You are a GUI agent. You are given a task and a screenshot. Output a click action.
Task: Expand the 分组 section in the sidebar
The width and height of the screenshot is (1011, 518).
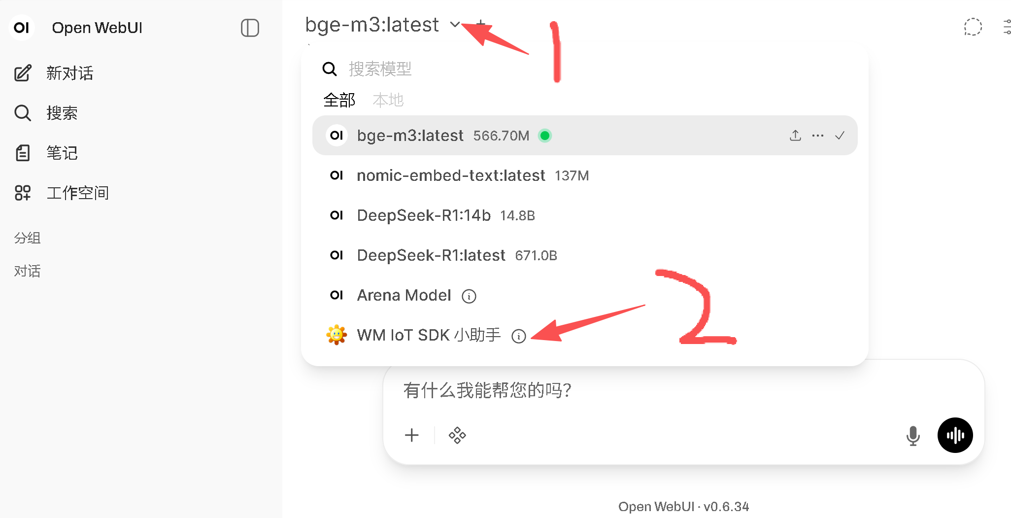[27, 238]
